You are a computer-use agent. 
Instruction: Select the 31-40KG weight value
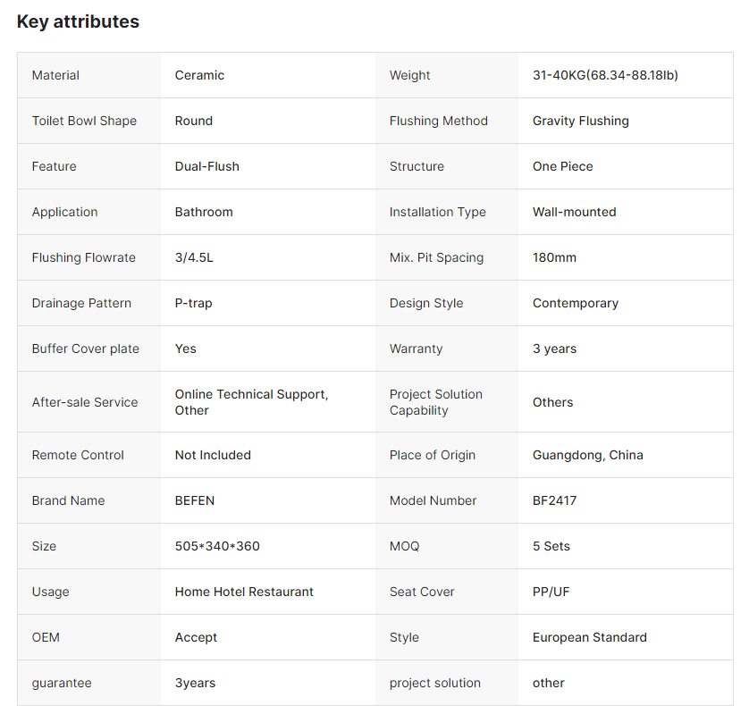(605, 75)
